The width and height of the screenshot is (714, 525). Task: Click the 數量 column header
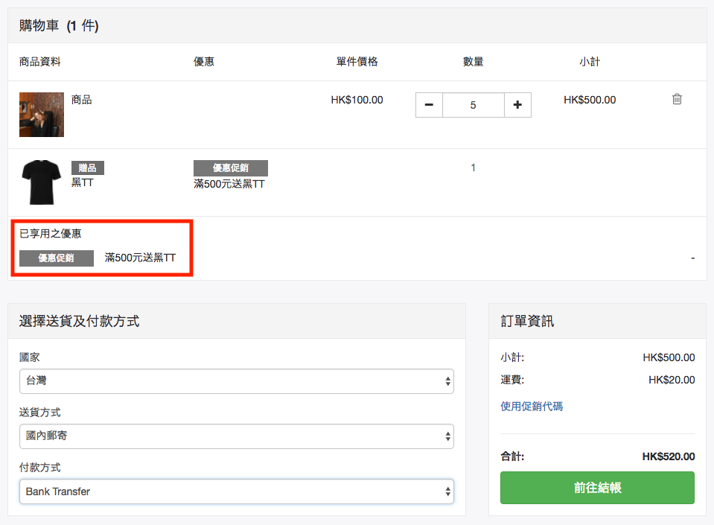pos(473,62)
